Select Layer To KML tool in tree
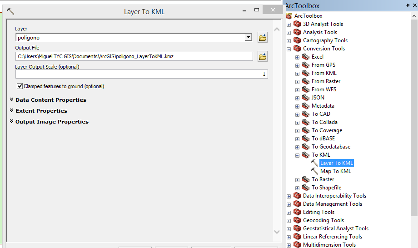Image resolution: width=418 pixels, height=248 pixels. (336, 163)
